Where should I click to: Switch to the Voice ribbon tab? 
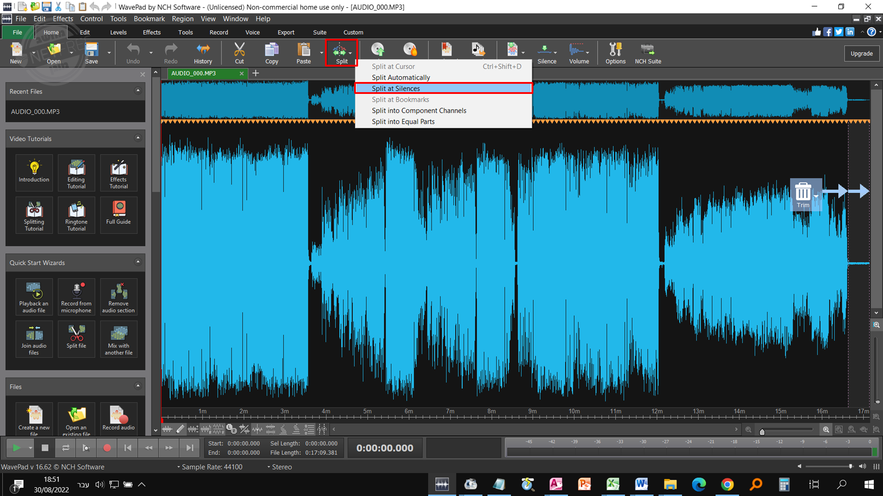[253, 32]
